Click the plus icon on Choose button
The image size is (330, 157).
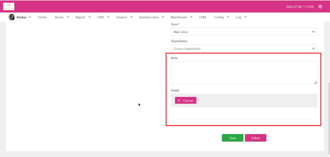point(179,100)
